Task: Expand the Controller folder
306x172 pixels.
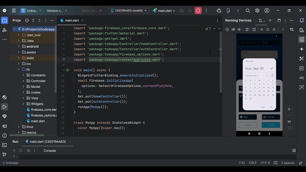Action: [23, 81]
